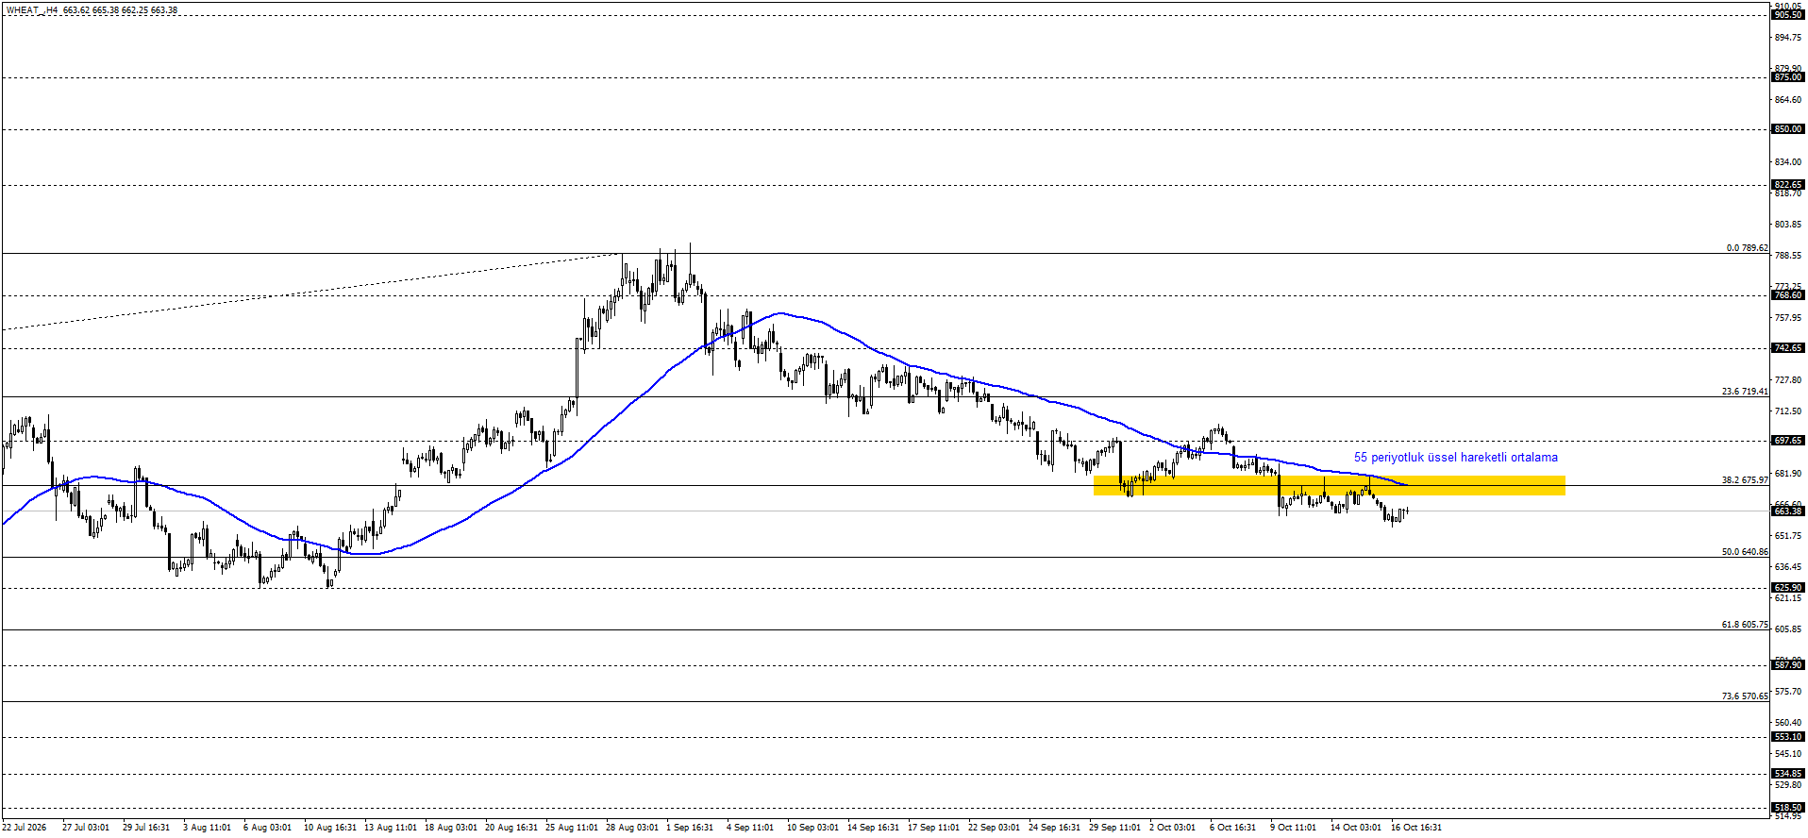The width and height of the screenshot is (1808, 838).
Task: Click the Fibonacci label '50.0 640.86'
Action: 1745,552
